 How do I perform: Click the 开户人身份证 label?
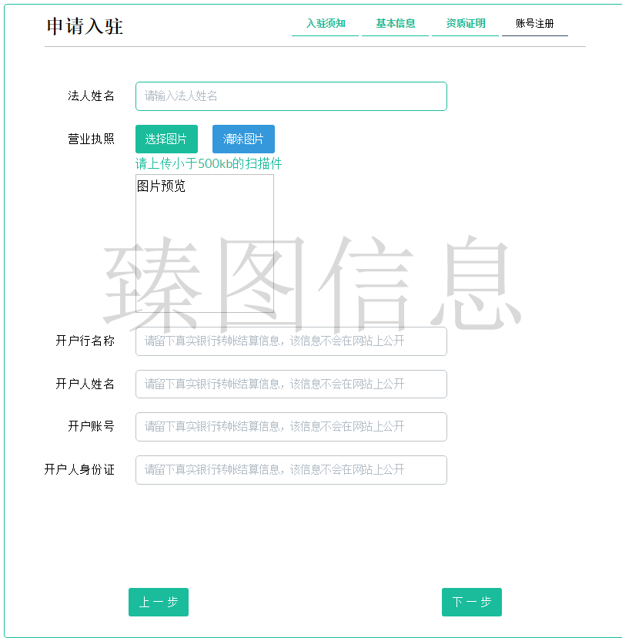tap(79, 469)
